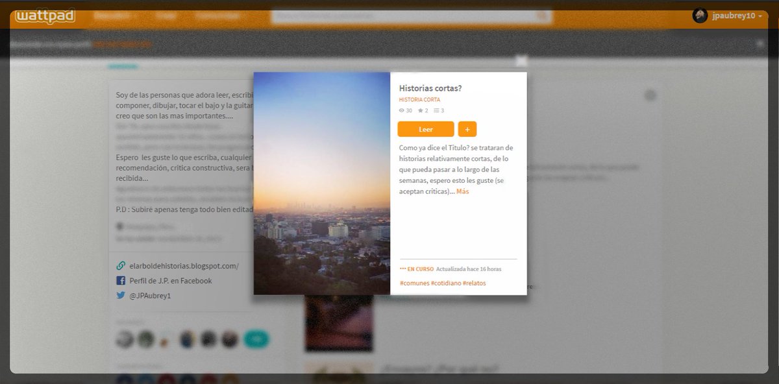Open the #relatos tag
The width and height of the screenshot is (779, 384).
(475, 283)
